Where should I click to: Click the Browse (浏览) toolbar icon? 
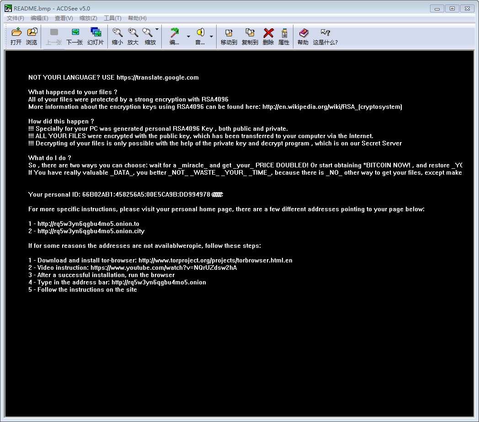(x=32, y=32)
